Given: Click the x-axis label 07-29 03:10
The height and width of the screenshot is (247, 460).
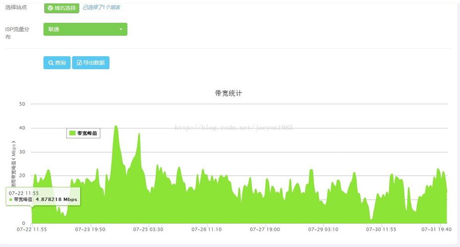Looking at the screenshot, I should (x=323, y=229).
